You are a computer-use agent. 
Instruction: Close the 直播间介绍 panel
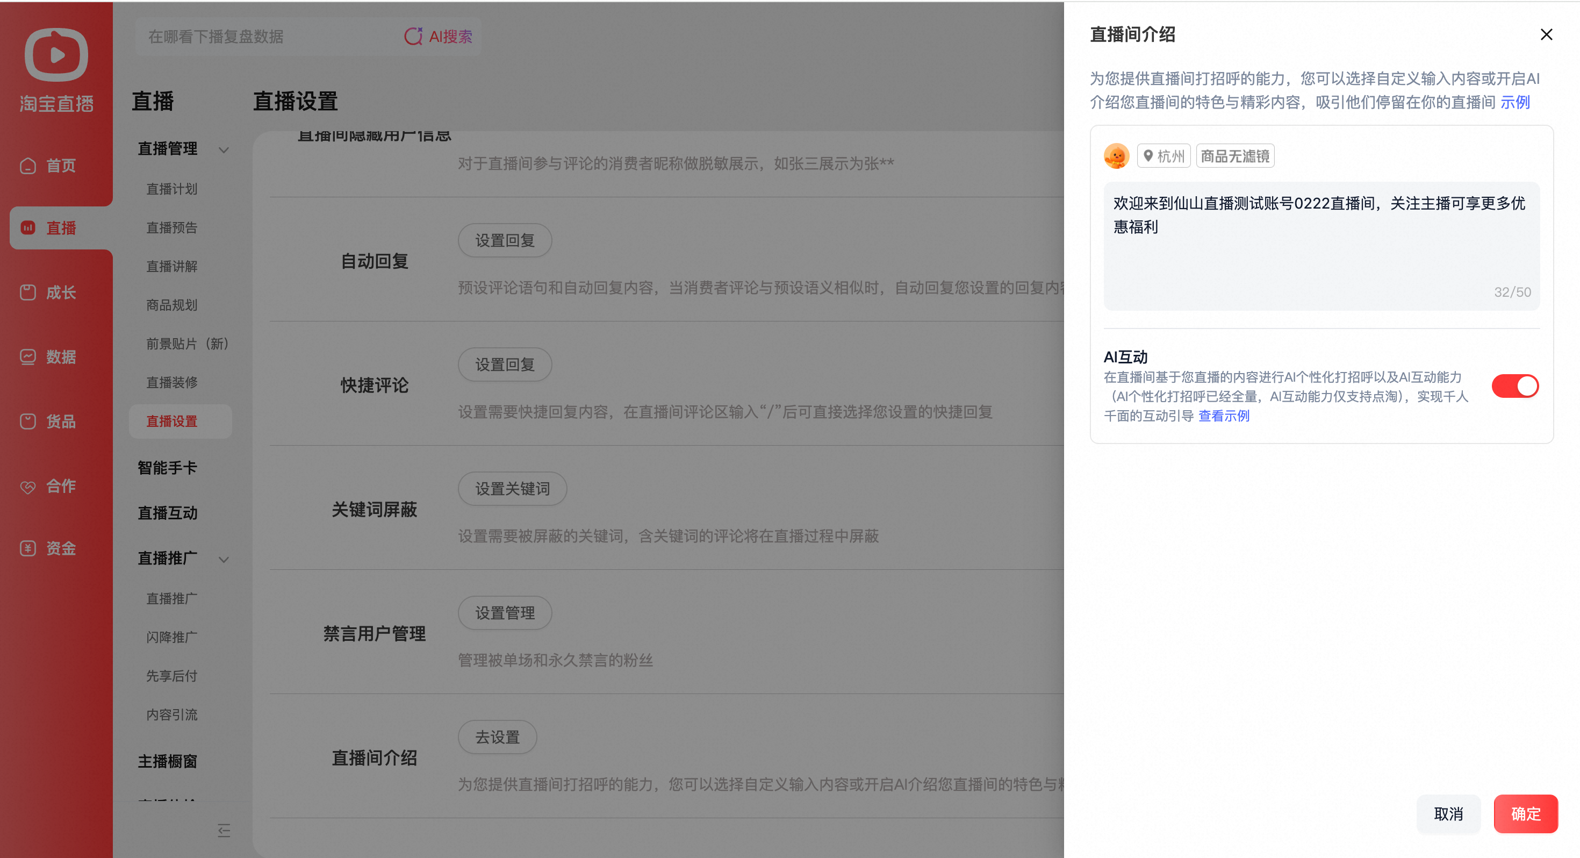1546,34
